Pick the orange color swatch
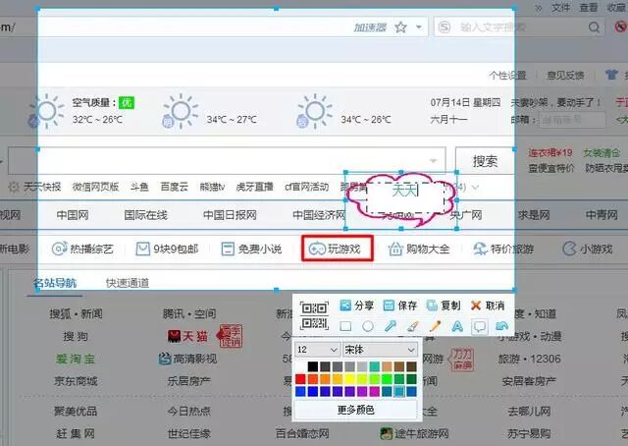628x446 pixels. tap(325, 379)
